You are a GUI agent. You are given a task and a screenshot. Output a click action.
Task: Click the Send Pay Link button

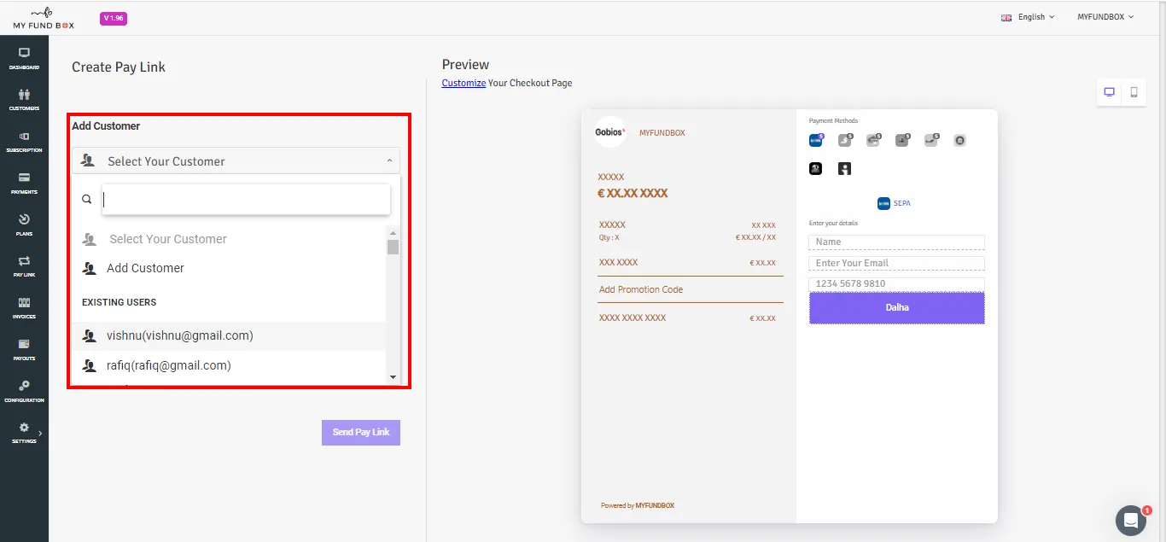coord(361,432)
